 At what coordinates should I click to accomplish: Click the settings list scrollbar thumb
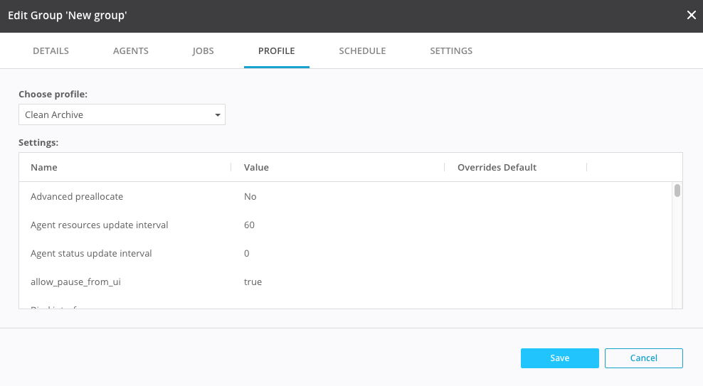677,191
